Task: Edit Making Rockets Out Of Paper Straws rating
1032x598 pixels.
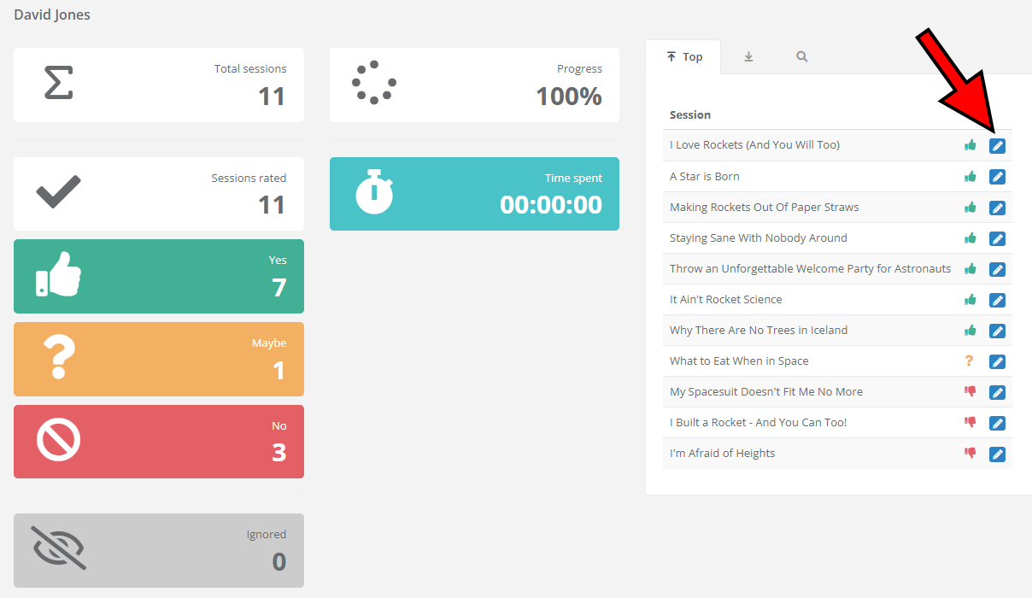Action: pyautogui.click(x=997, y=208)
